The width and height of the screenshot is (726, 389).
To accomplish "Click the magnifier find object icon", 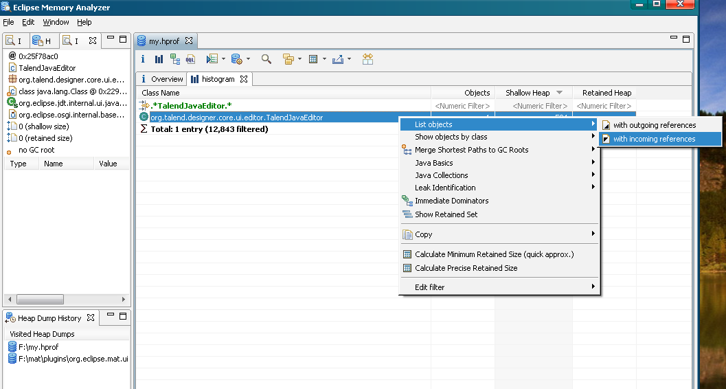I will (x=266, y=59).
